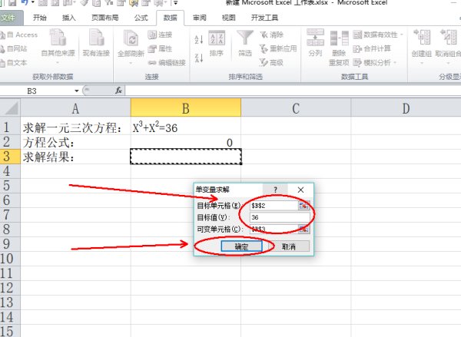Select column C header
The image size is (461, 337).
point(296,108)
